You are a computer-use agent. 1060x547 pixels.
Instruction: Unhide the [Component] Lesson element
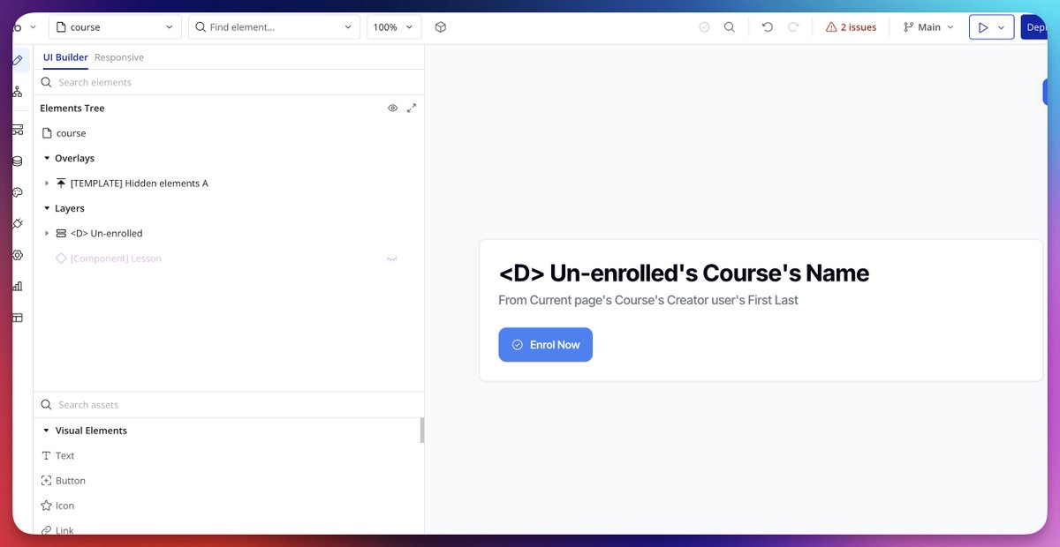391,259
